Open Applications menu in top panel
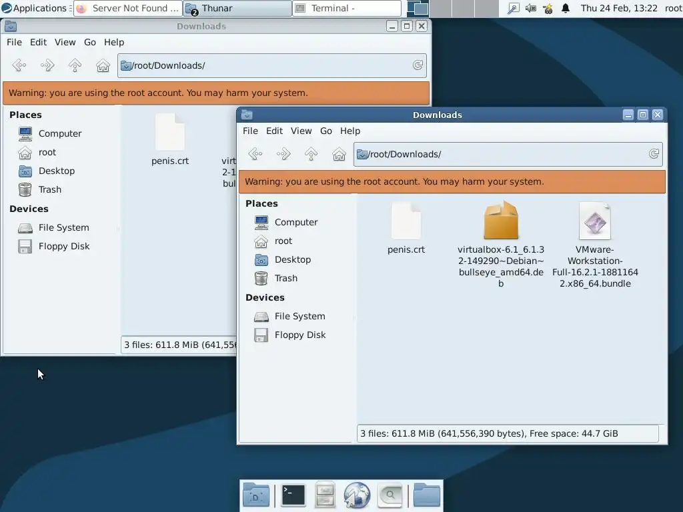 pos(35,8)
